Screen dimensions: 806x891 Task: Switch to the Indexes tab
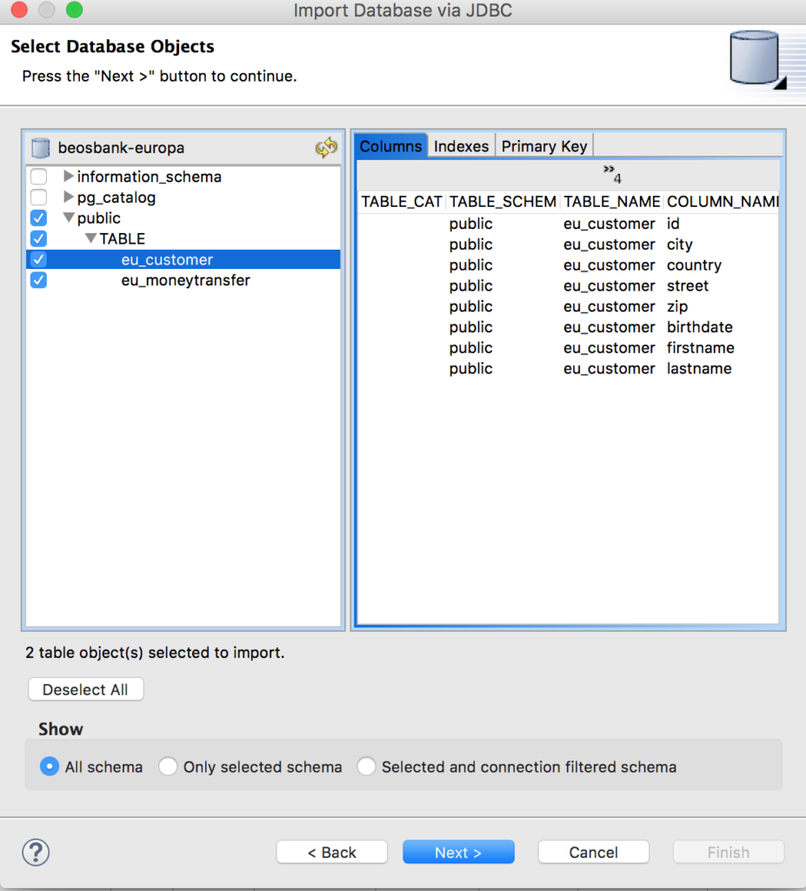pyautogui.click(x=461, y=145)
